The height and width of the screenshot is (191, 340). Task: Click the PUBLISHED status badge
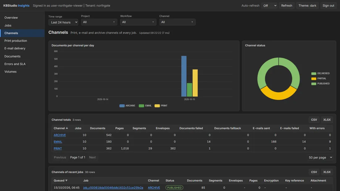point(174,188)
